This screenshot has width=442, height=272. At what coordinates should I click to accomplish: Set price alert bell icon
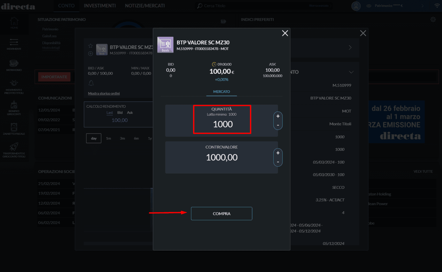coord(91,83)
